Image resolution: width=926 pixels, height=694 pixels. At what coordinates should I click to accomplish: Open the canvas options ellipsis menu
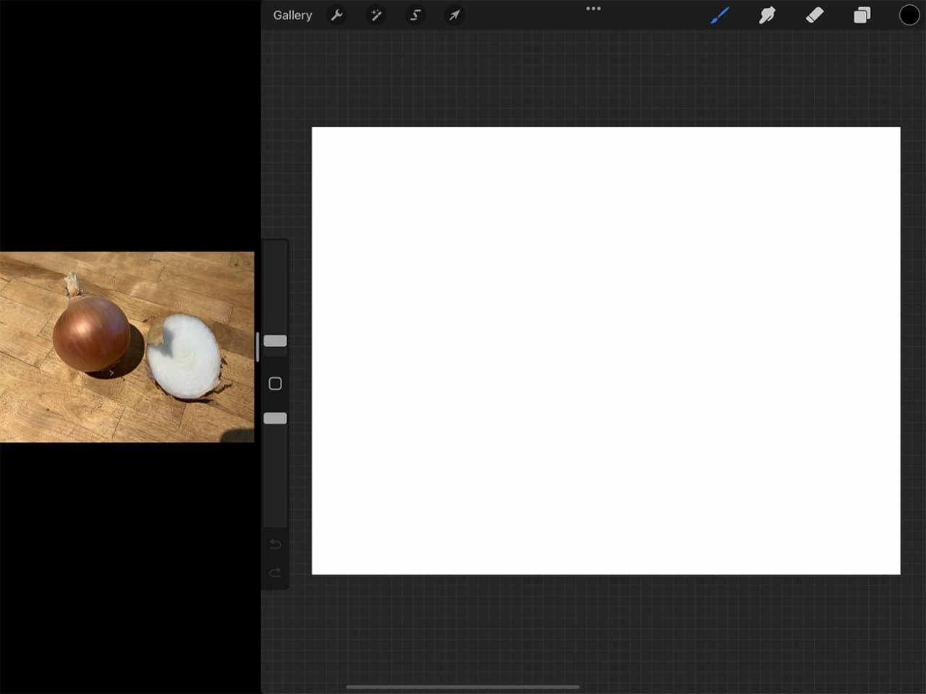pyautogui.click(x=593, y=9)
